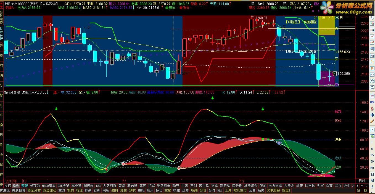This screenshot has width=375, height=194.
Task: Open the 分时 bottom tab
Action: (x=212, y=190)
